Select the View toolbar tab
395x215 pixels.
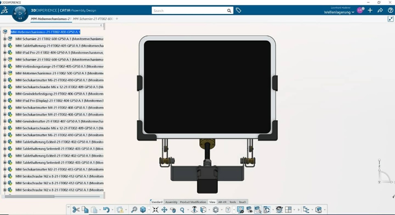(x=212, y=202)
